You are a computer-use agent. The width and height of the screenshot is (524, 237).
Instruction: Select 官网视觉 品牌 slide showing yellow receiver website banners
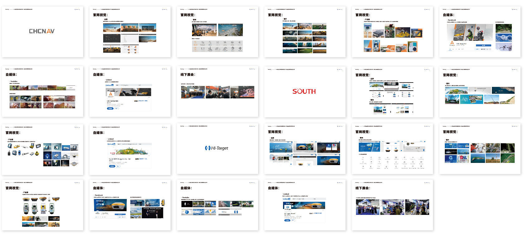click(305, 149)
